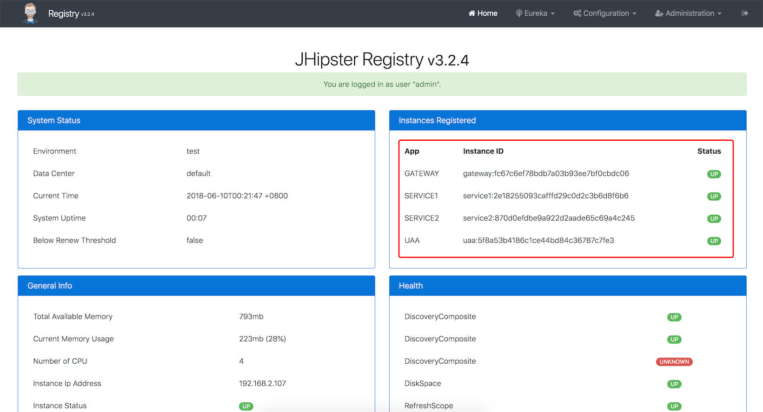Click the red UNKNOWN health badge
Screen dimensions: 763x412
[x=674, y=362]
